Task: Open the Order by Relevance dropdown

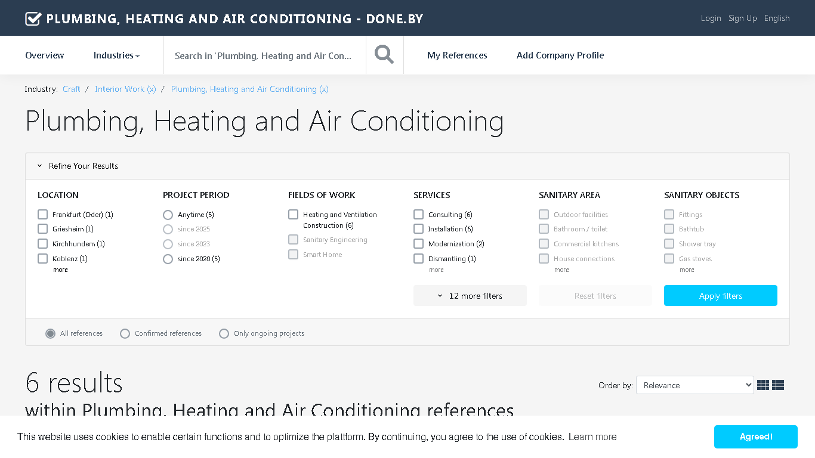Action: point(695,385)
